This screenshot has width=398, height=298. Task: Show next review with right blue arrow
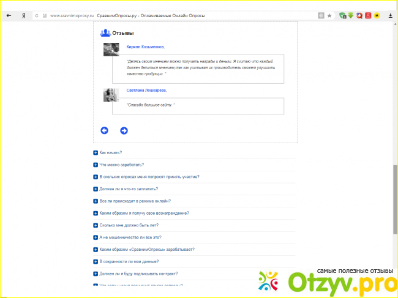(x=124, y=130)
